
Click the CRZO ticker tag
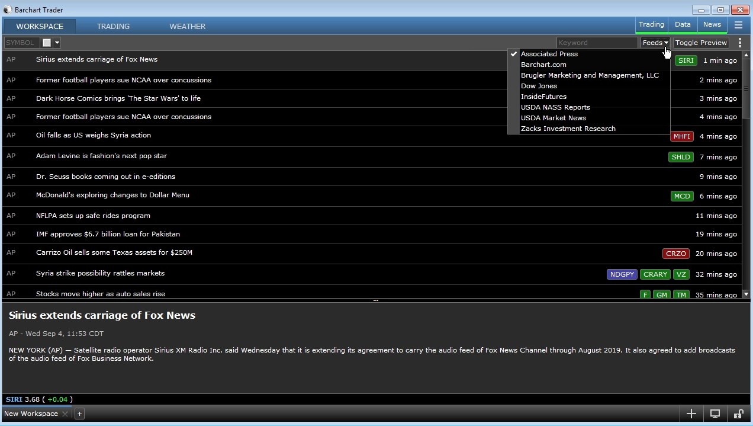pos(675,254)
